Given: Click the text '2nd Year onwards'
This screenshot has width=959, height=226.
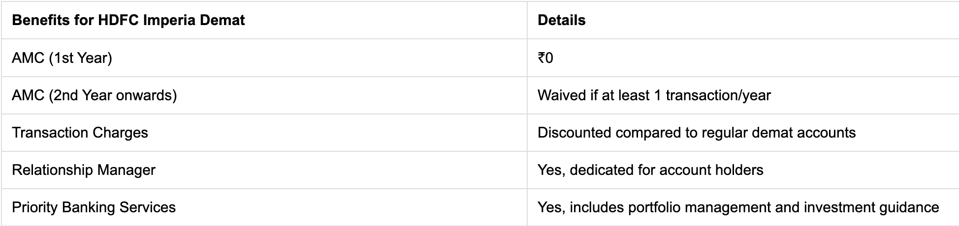Looking at the screenshot, I should coord(112,95).
